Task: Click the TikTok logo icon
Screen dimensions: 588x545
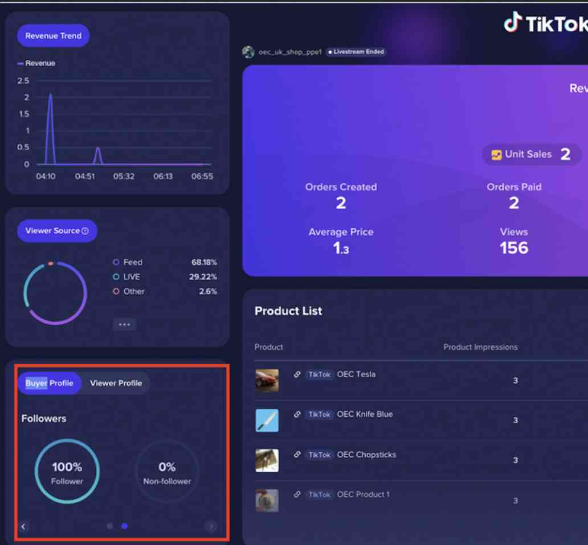Action: tap(513, 23)
